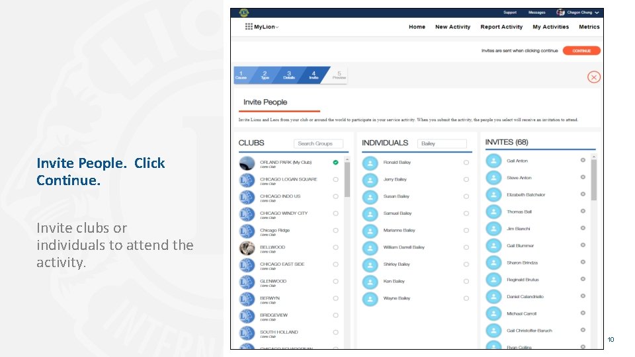The width and height of the screenshot is (635, 357).
Task: Close the activity wizard with red X
Action: point(594,77)
